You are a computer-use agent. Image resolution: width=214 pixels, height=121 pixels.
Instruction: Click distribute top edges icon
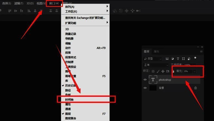51,11
